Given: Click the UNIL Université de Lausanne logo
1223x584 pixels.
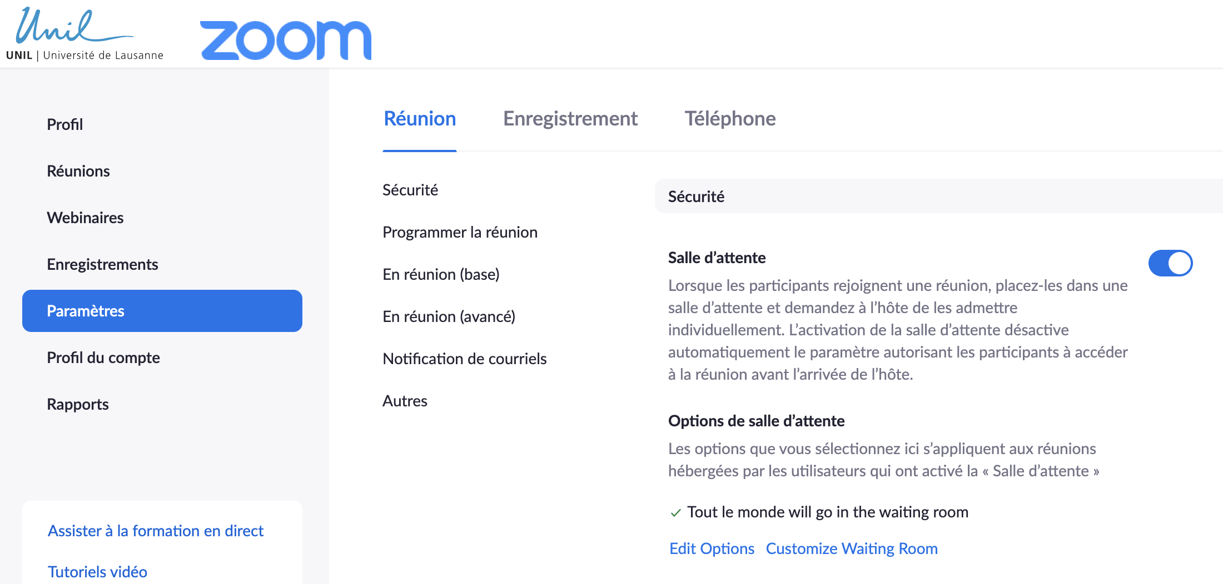Looking at the screenshot, I should [x=84, y=34].
